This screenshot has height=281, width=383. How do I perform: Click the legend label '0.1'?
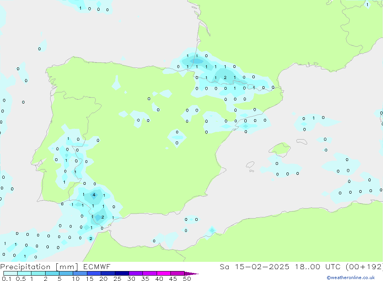click(7, 279)
